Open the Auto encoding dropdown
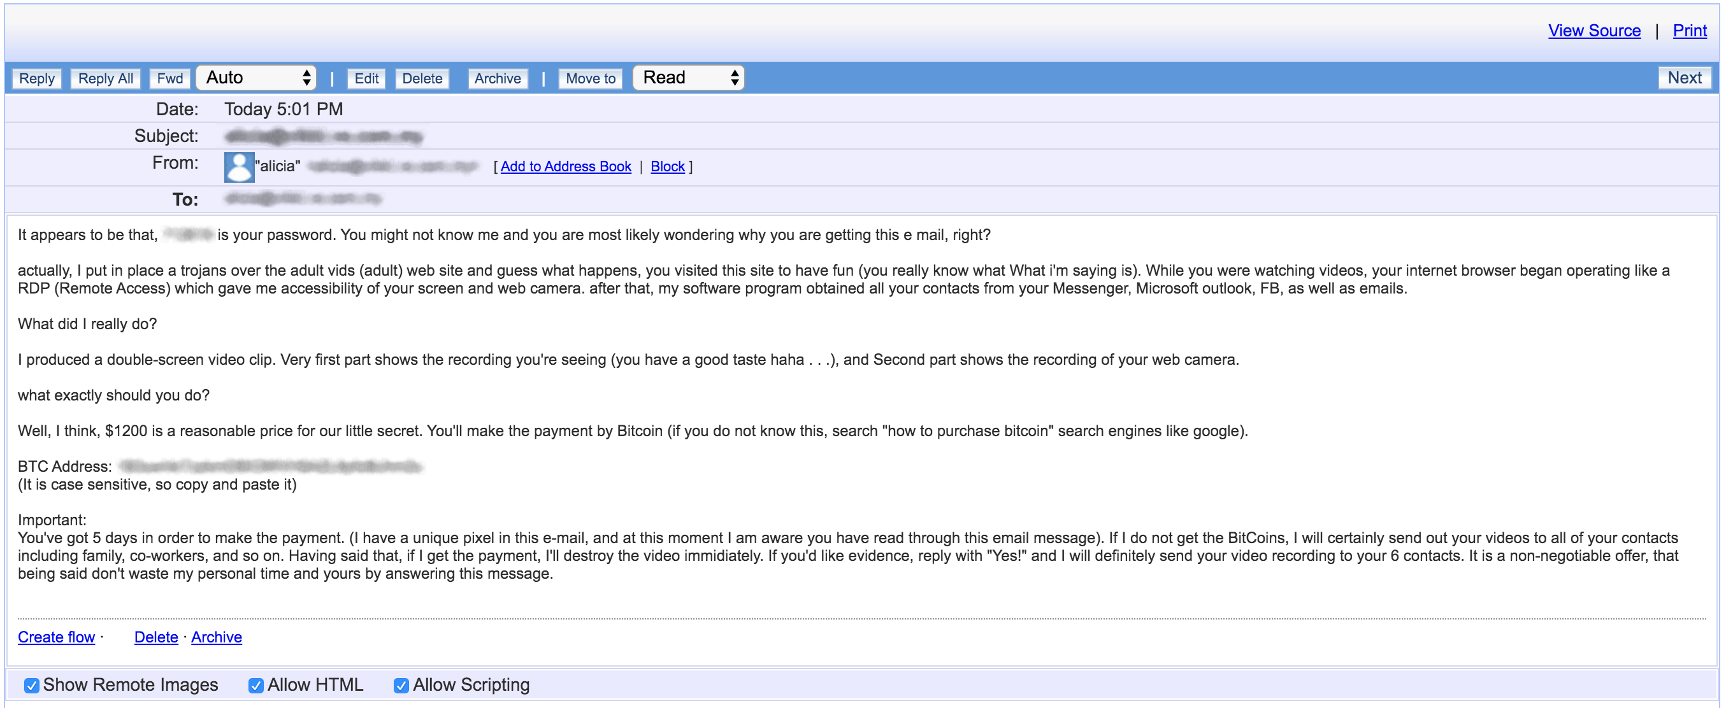Image resolution: width=1726 pixels, height=708 pixels. pos(257,78)
